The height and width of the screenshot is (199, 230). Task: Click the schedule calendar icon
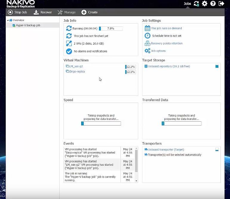[x=147, y=28]
